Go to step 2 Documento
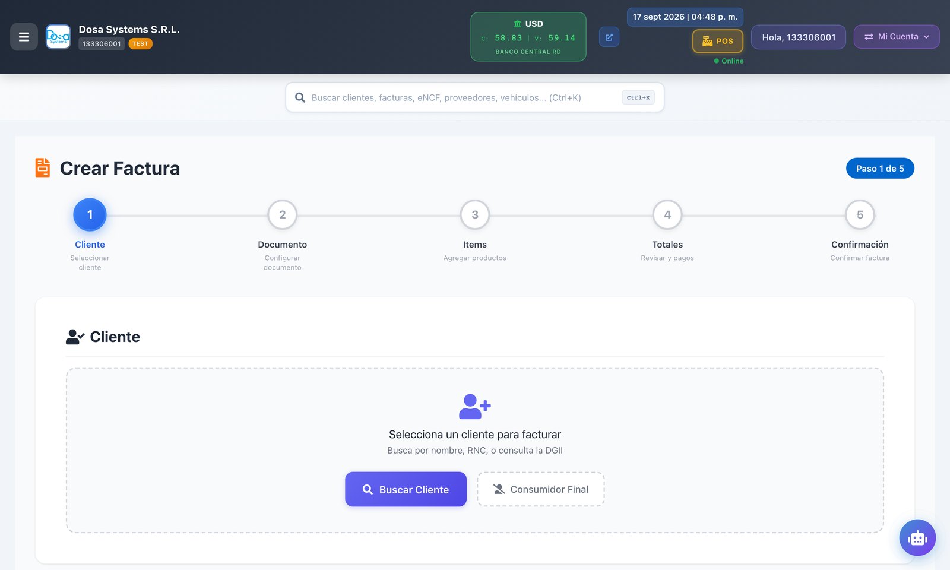 (x=283, y=215)
